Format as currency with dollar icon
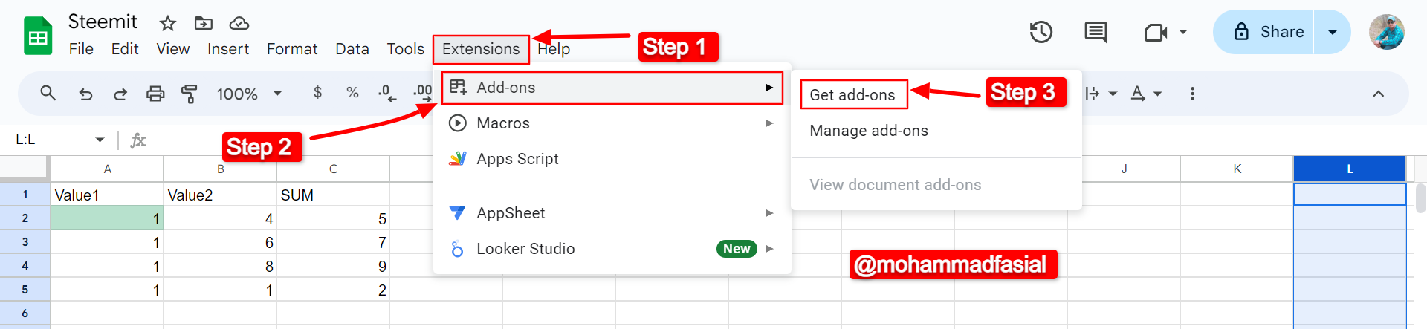This screenshot has height=329, width=1427. pos(317,93)
